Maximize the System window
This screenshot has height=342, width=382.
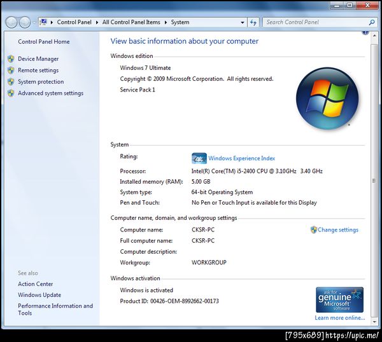coord(350,5)
